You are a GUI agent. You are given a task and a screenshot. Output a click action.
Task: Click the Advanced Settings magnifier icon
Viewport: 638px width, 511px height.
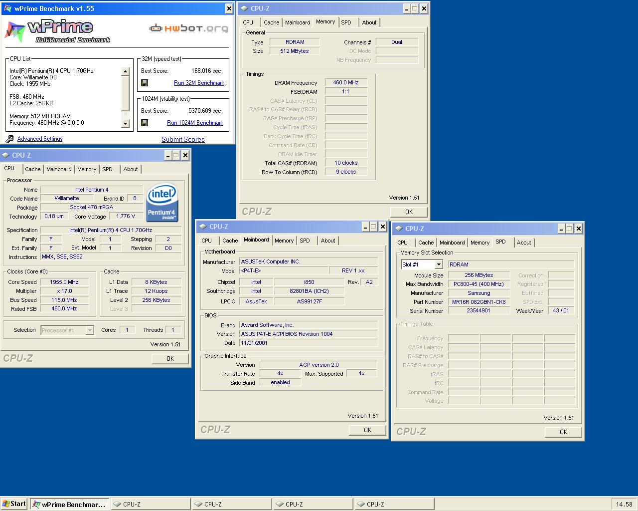[9, 139]
